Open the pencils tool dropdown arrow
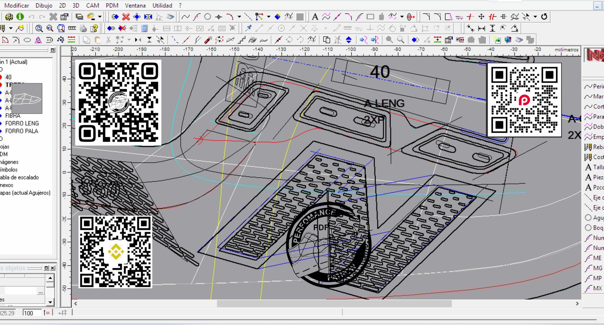Screen dimensions: 604x325 pos(11,29)
